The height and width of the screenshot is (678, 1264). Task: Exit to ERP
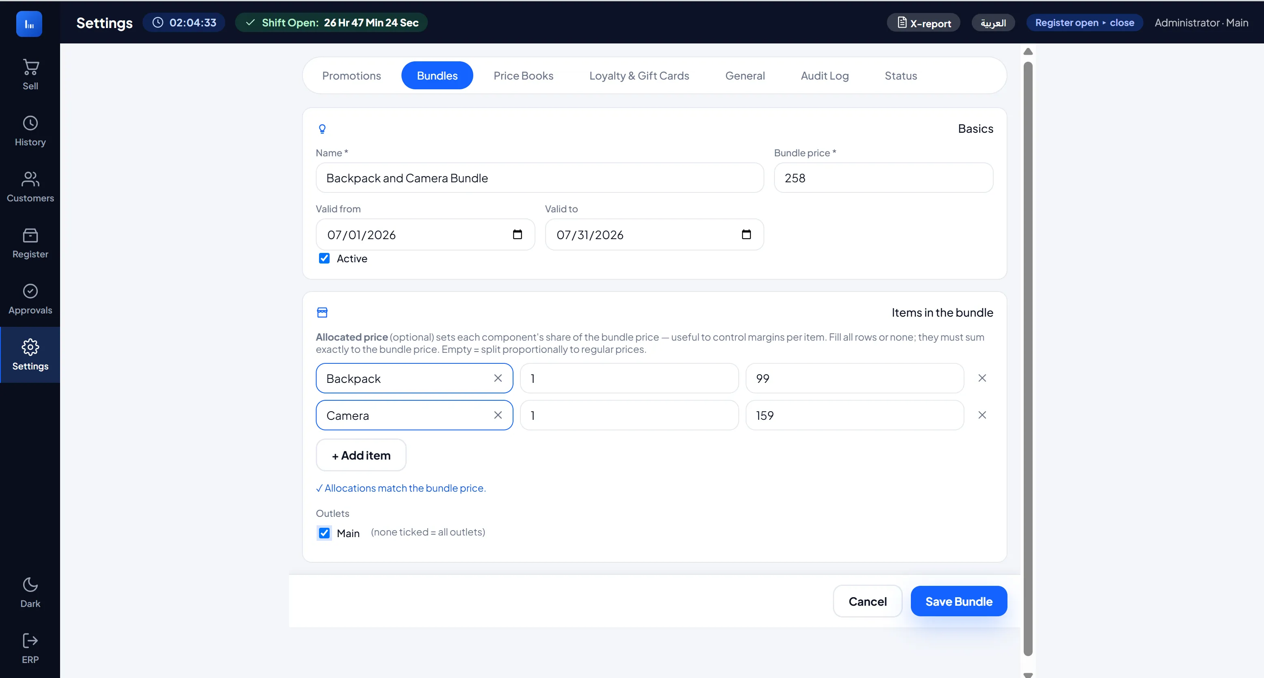(x=30, y=648)
